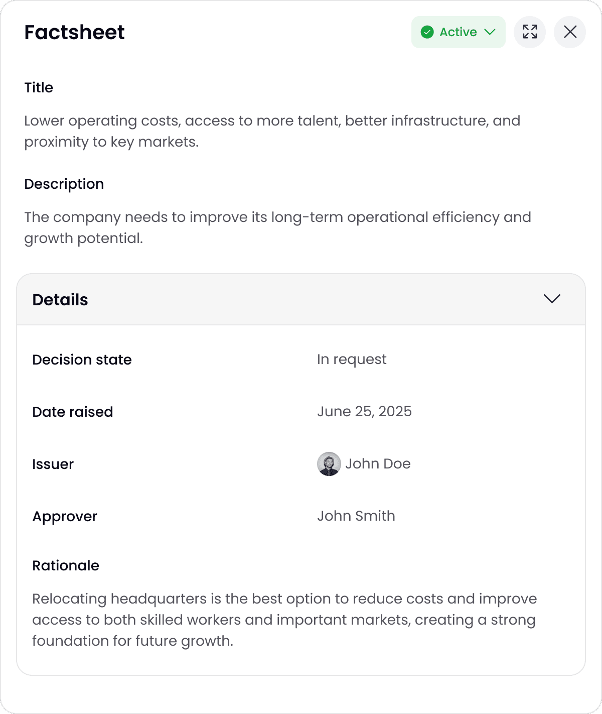Click the fullscreen expand icon
The height and width of the screenshot is (714, 602).
click(x=530, y=32)
